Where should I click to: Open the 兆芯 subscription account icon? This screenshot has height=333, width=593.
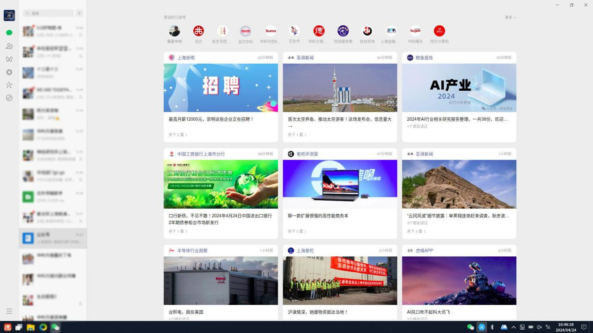tap(198, 31)
